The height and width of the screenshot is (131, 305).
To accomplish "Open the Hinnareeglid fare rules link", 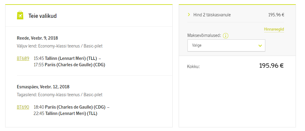I will (274, 29).
